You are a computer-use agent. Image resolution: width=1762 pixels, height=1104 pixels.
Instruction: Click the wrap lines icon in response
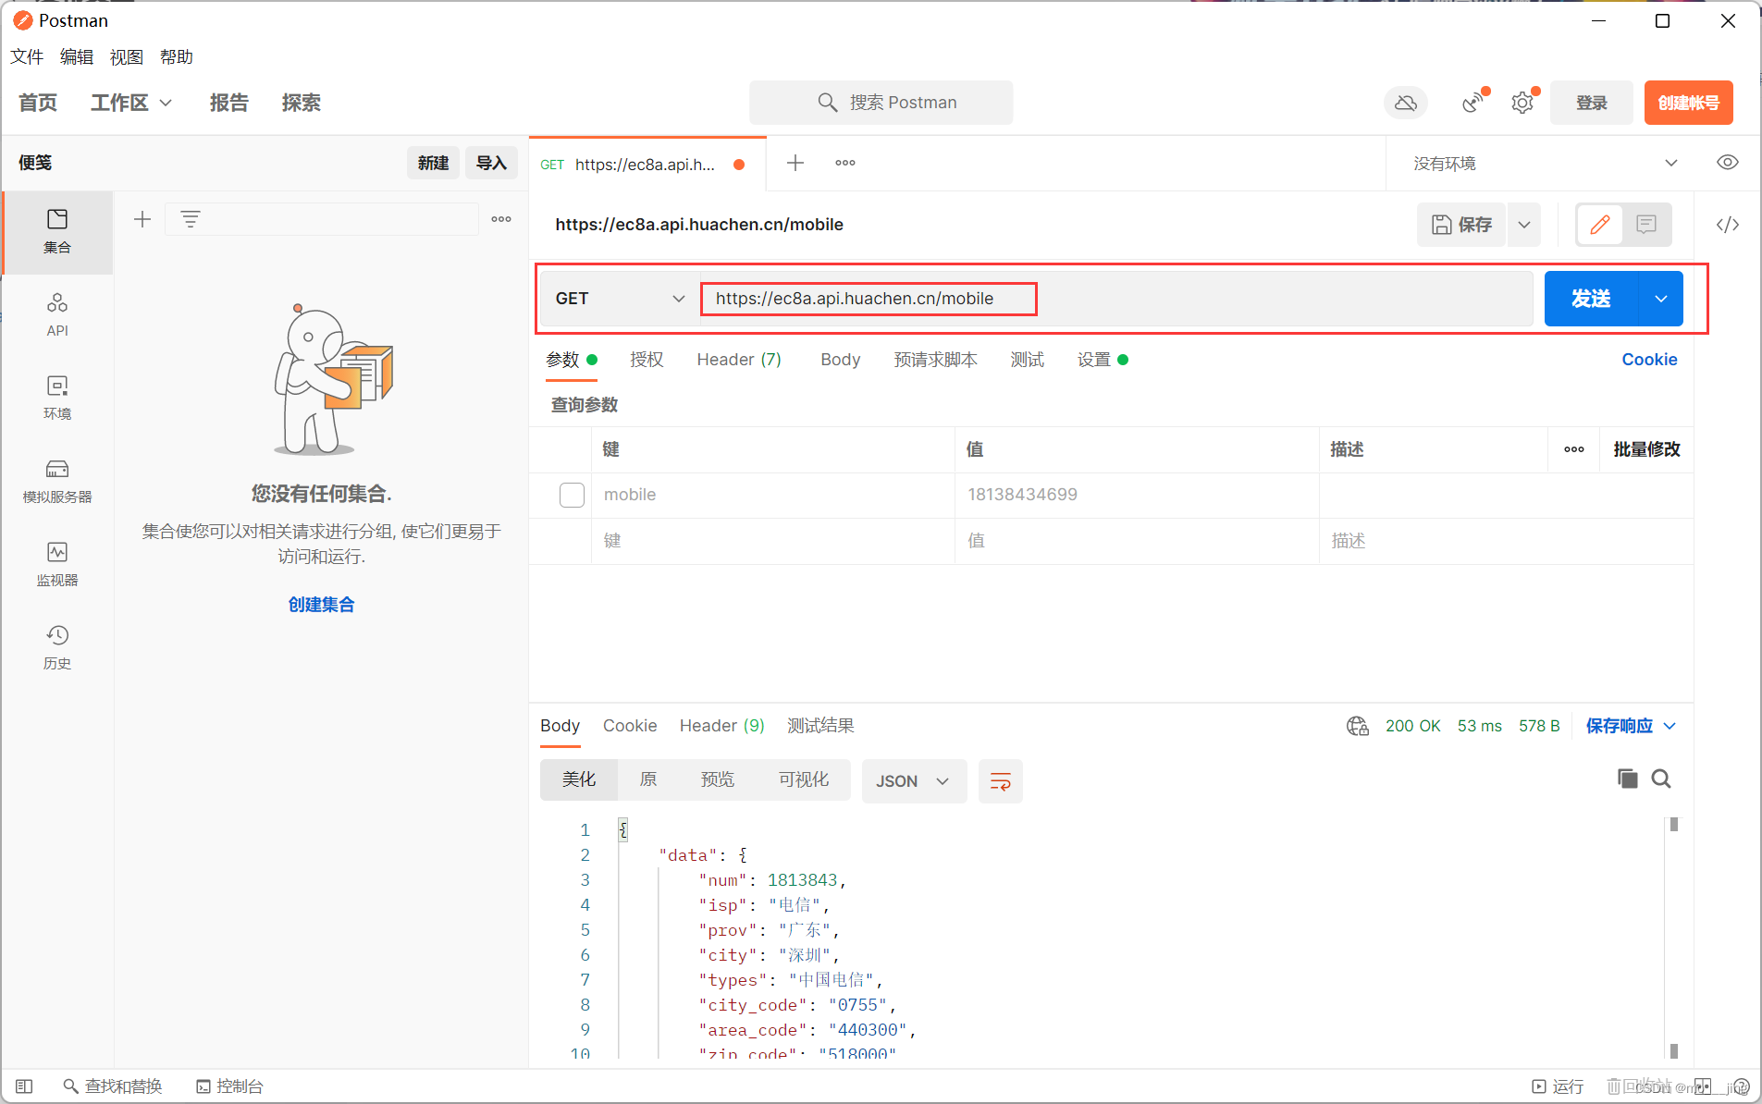[1000, 781]
